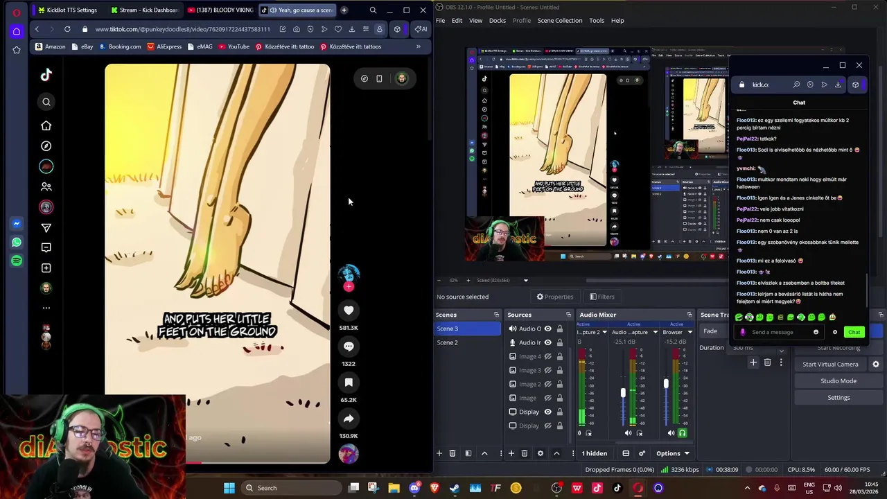887x499 pixels.
Task: Open TikTok messages paper-plane icon
Action: (46, 227)
